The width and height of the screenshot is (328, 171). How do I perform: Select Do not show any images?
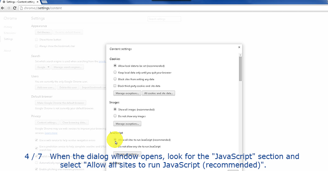pyautogui.click(x=115, y=116)
